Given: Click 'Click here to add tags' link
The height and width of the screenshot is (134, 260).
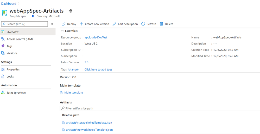Looking at the screenshot, I should click(x=98, y=69).
